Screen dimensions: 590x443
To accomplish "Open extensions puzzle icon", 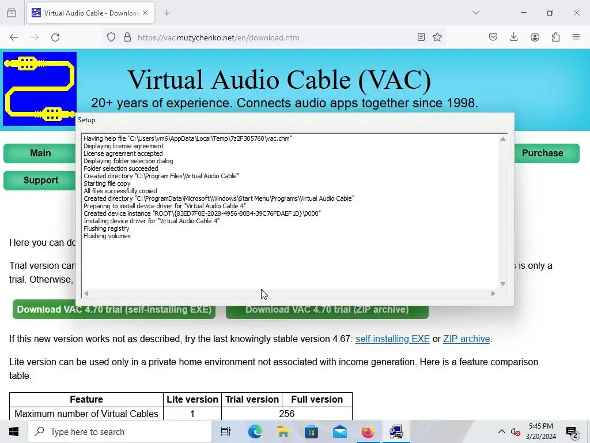I will coord(555,37).
